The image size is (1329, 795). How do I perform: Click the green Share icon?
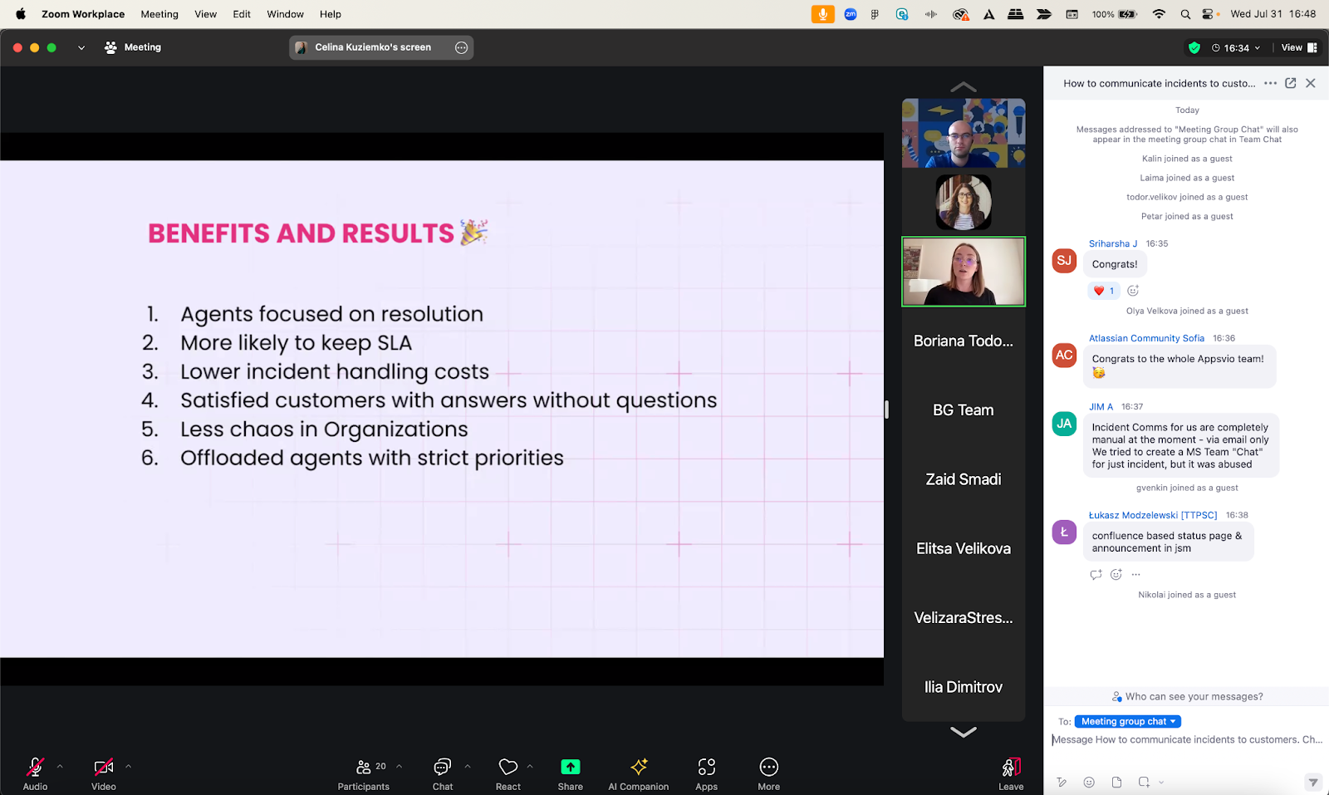570,766
